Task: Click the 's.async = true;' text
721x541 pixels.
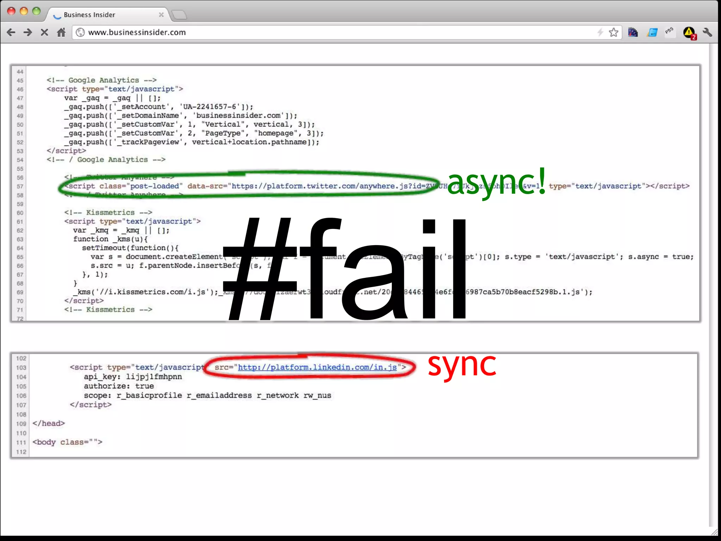Action: [661, 257]
